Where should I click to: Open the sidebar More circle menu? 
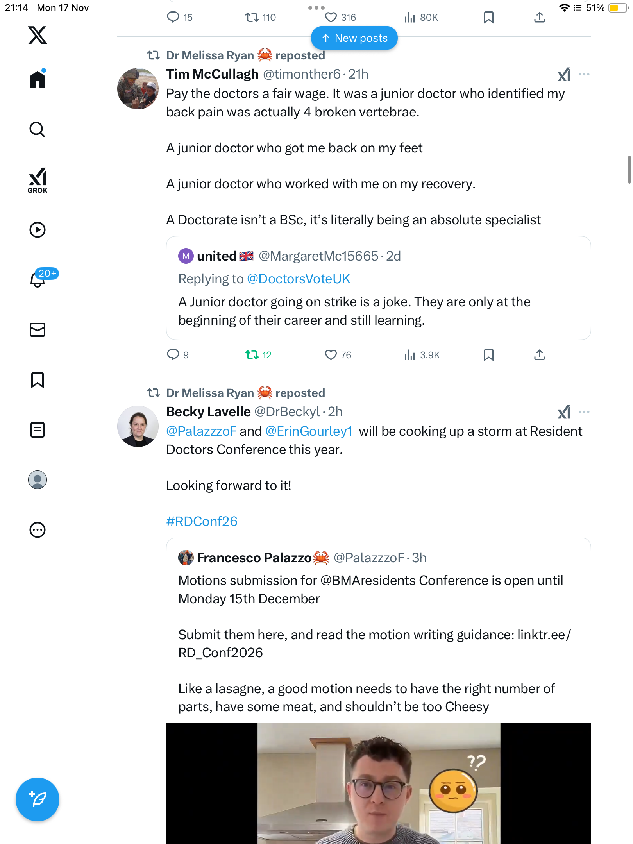tap(38, 530)
